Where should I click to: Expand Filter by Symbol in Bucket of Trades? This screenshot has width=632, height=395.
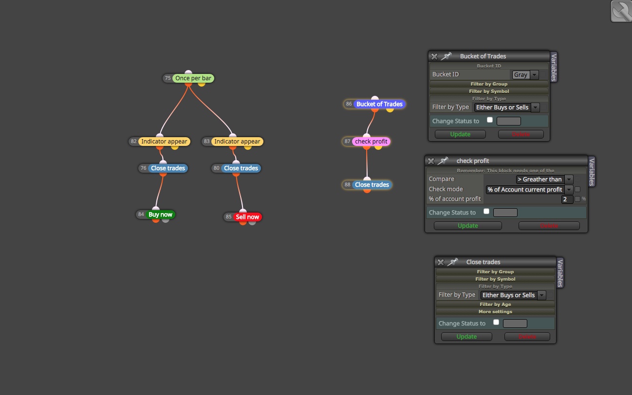489,91
